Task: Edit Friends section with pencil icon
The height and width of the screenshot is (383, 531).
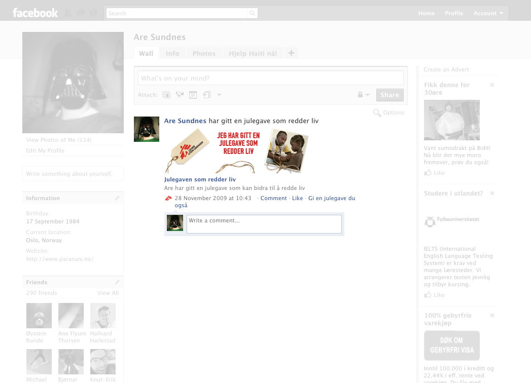Action: [117, 282]
